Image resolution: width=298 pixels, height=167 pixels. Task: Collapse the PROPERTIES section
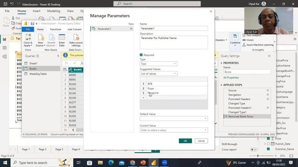(222, 63)
